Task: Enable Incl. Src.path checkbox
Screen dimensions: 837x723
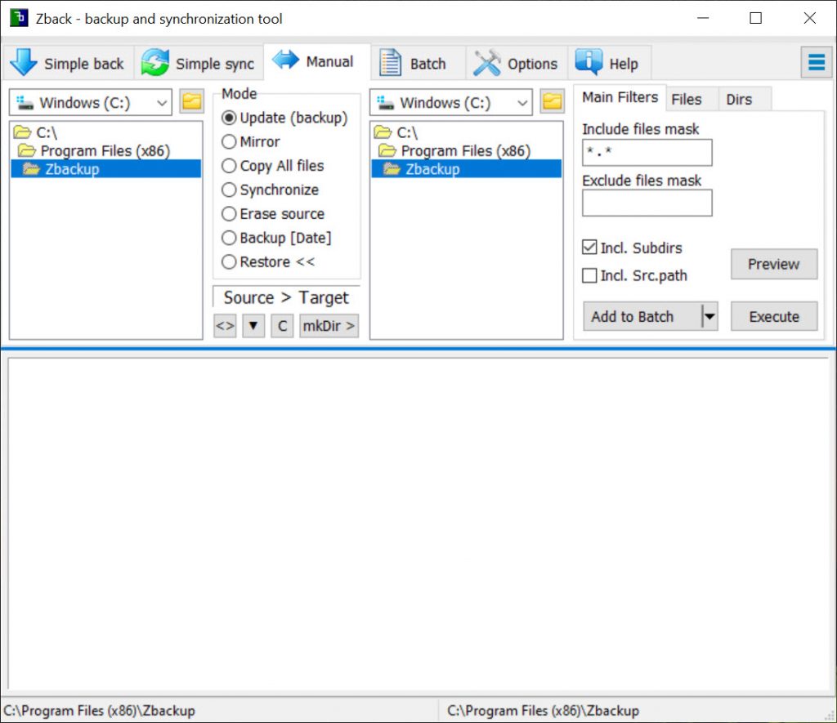Action: (x=589, y=275)
